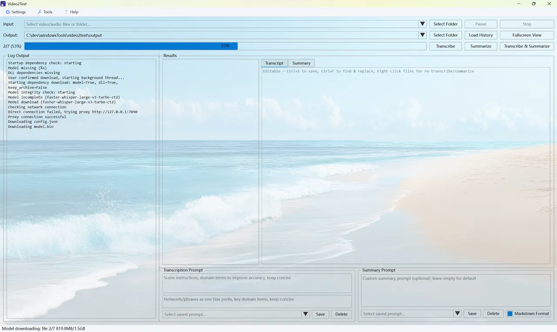Expand the Input path dropdown arrow
This screenshot has width=557, height=332.
coord(422,24)
